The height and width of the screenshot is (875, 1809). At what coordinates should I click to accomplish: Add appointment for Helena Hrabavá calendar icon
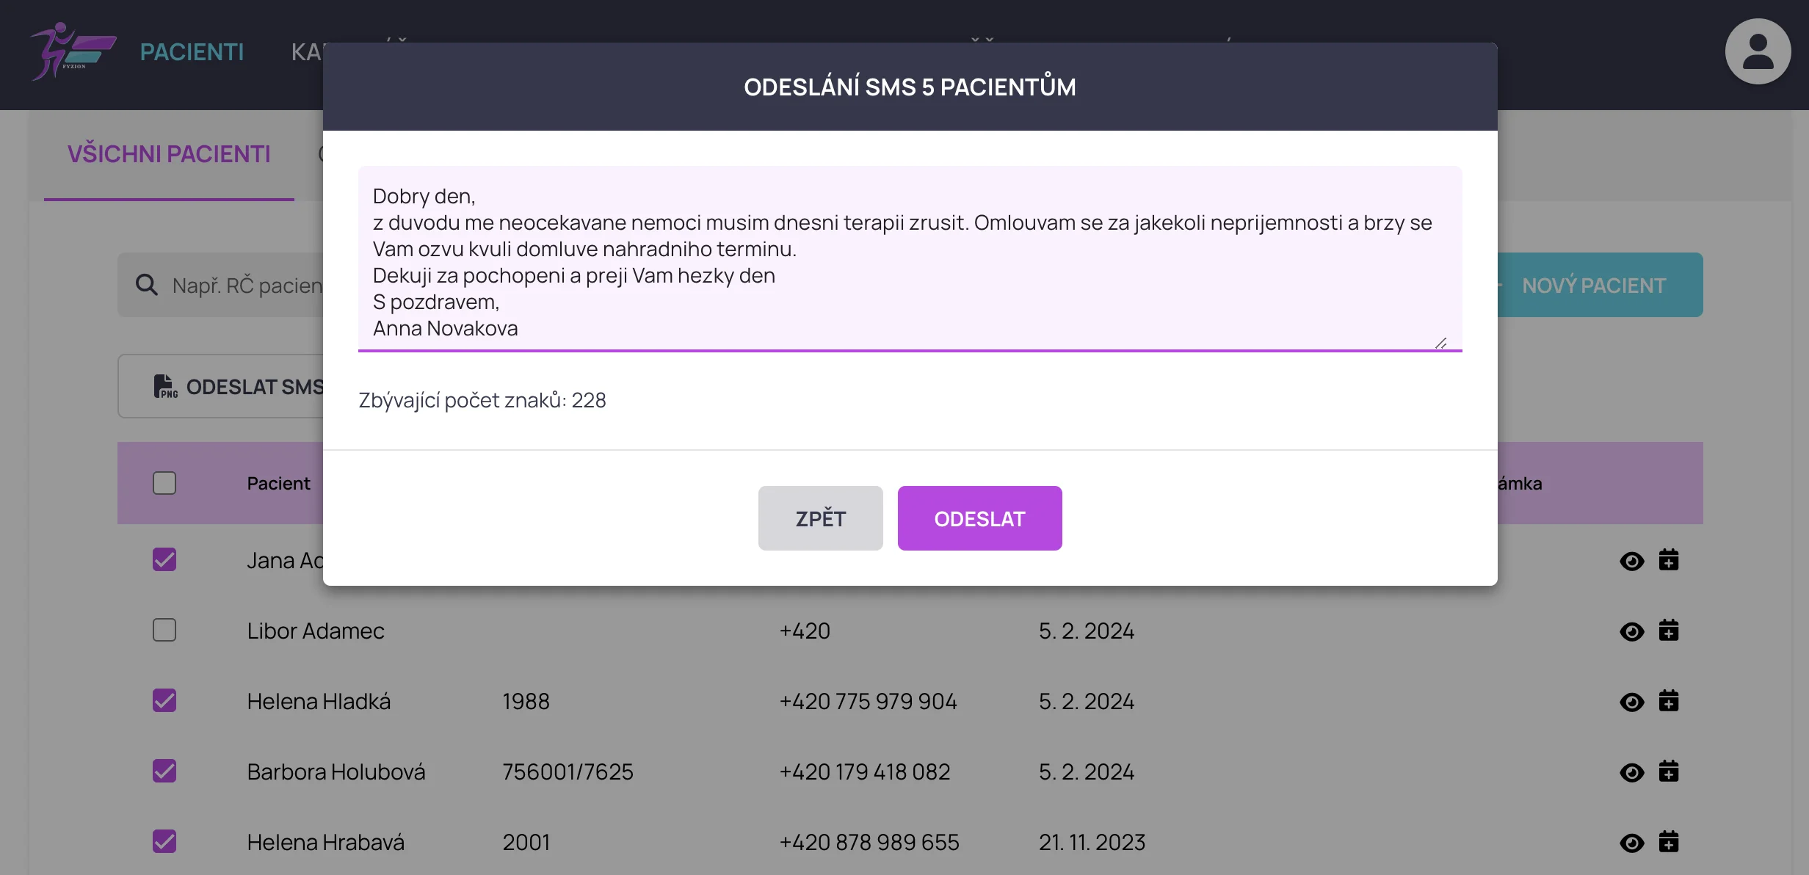coord(1669,842)
